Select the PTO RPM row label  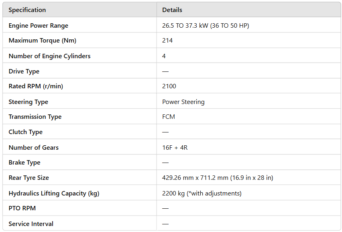coord(22,208)
